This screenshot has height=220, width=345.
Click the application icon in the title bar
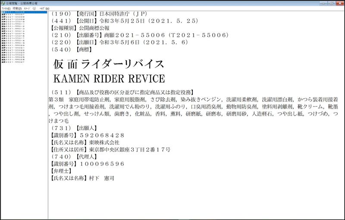[3, 3]
